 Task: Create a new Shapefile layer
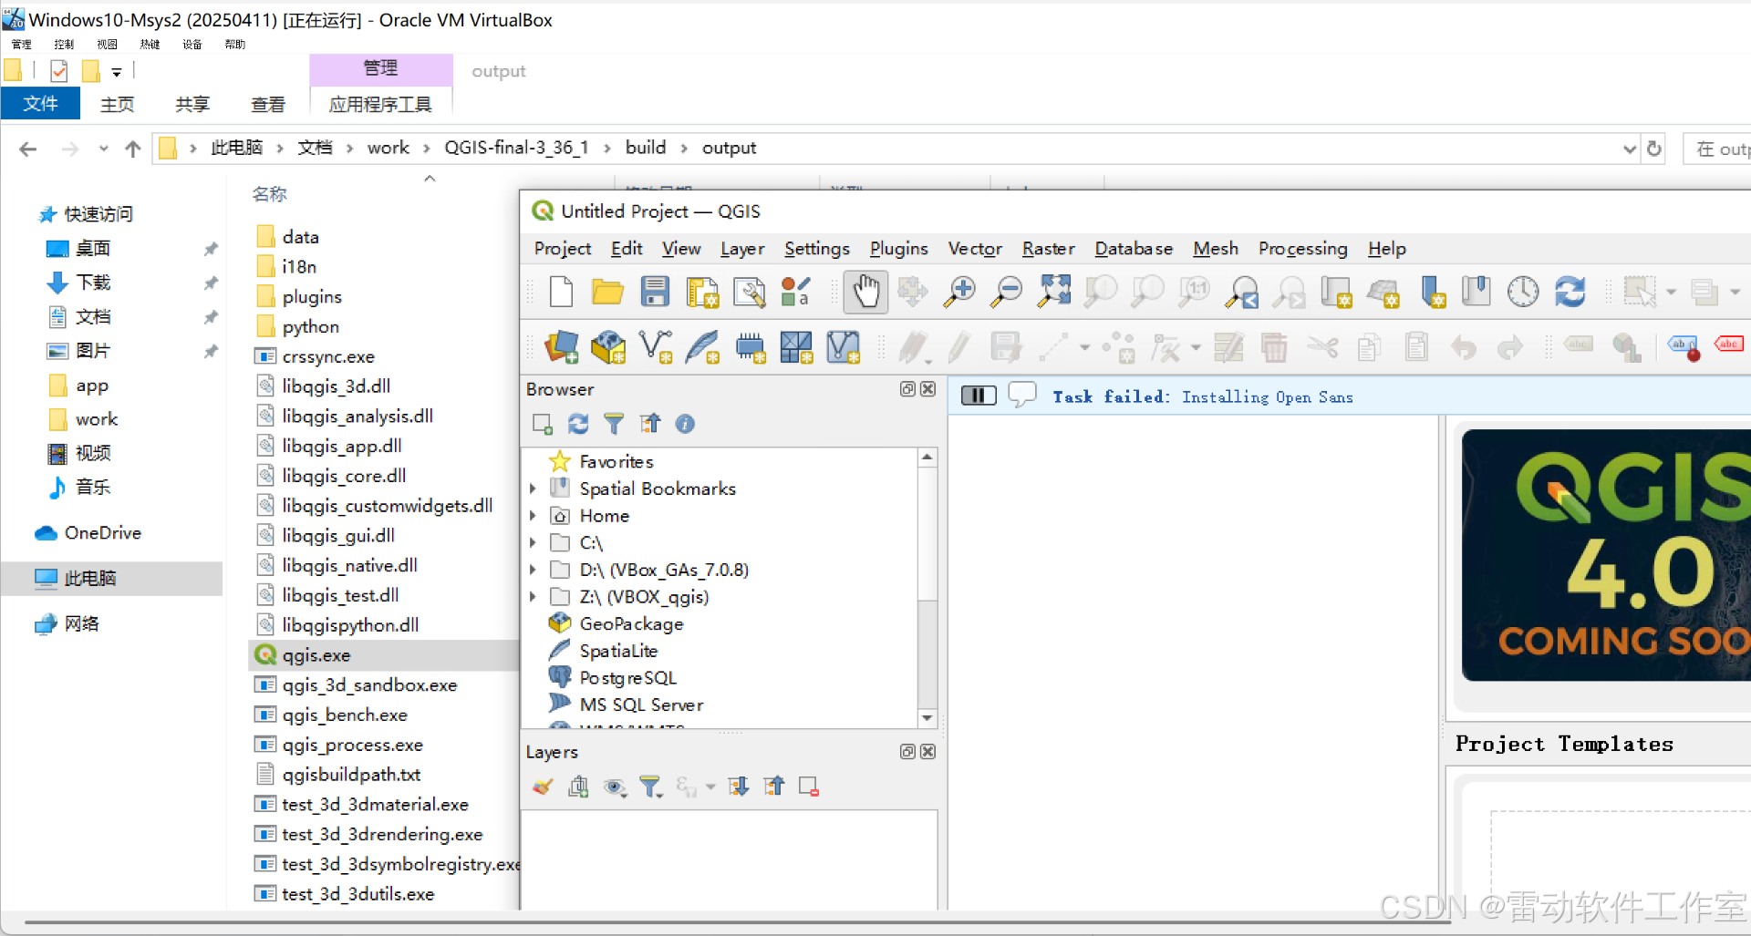656,347
